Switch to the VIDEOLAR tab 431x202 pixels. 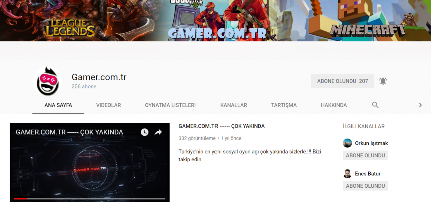coord(108,105)
